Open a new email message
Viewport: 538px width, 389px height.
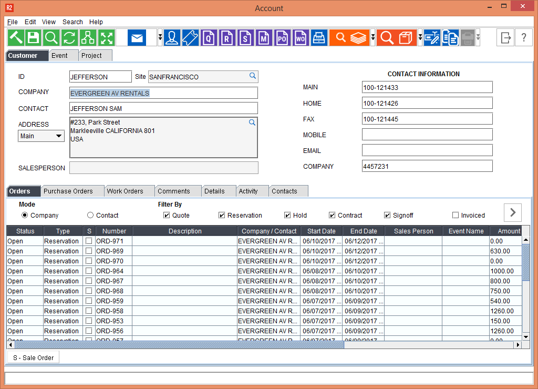click(137, 37)
